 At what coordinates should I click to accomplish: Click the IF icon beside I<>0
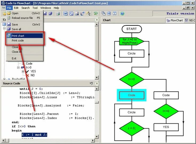[23, 68]
